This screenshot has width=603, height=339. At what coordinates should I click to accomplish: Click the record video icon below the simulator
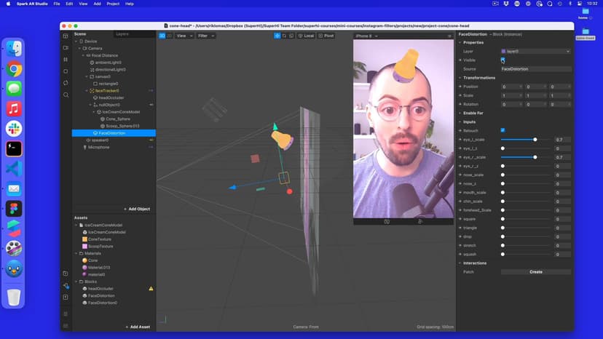420,222
